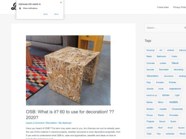
Task: Open the Privacy Policy menu item
Action: tap(179, 7)
